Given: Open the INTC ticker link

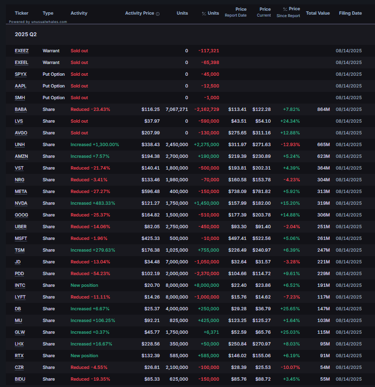Looking at the screenshot, I should coord(20,285).
